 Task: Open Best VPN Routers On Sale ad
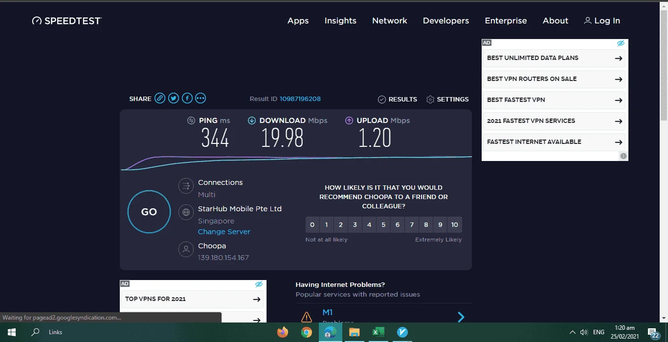tap(555, 79)
